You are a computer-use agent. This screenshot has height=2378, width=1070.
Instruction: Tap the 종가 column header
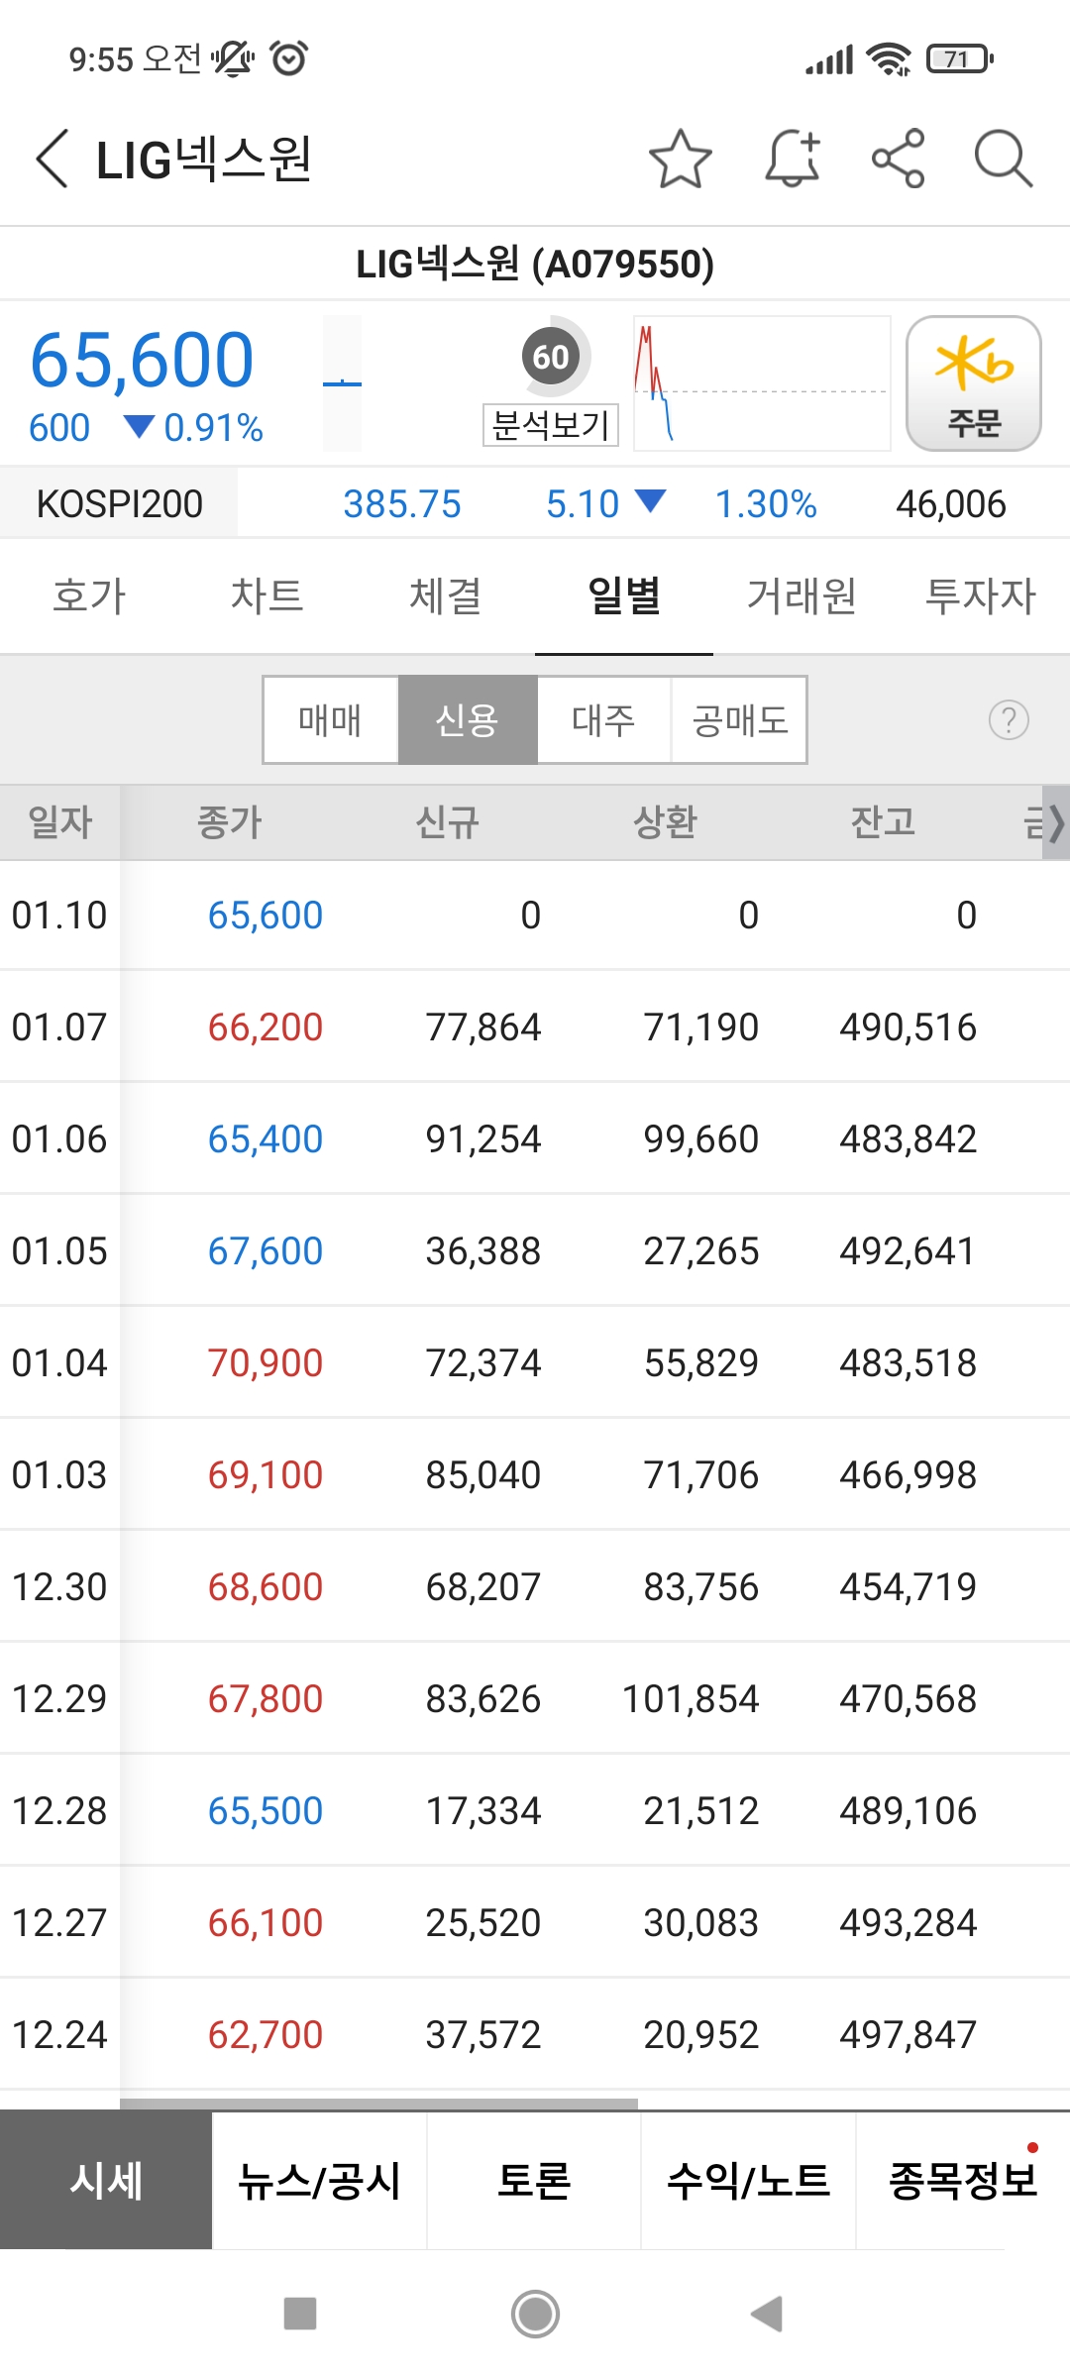pos(230,822)
